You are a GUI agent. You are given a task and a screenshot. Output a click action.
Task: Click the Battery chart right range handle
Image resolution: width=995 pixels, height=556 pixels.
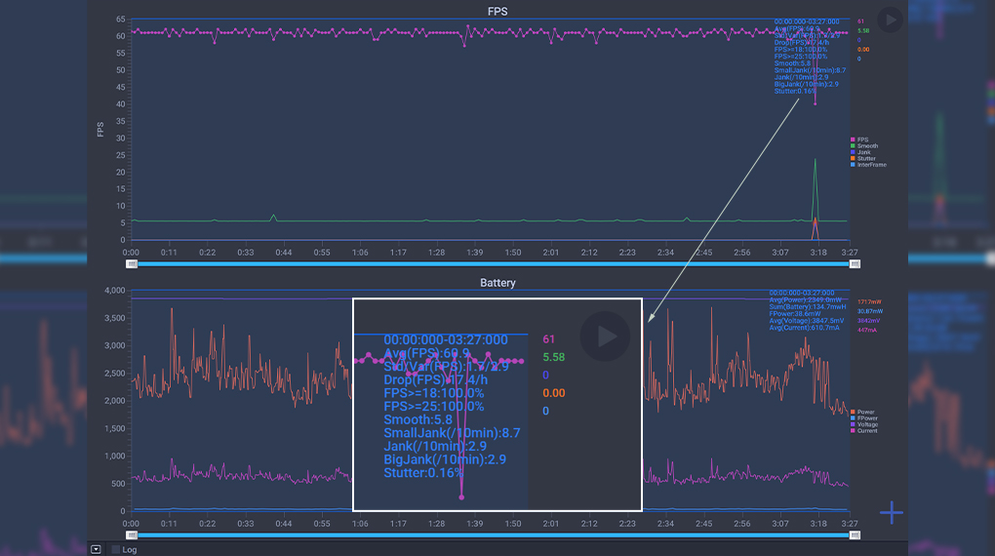coord(856,535)
